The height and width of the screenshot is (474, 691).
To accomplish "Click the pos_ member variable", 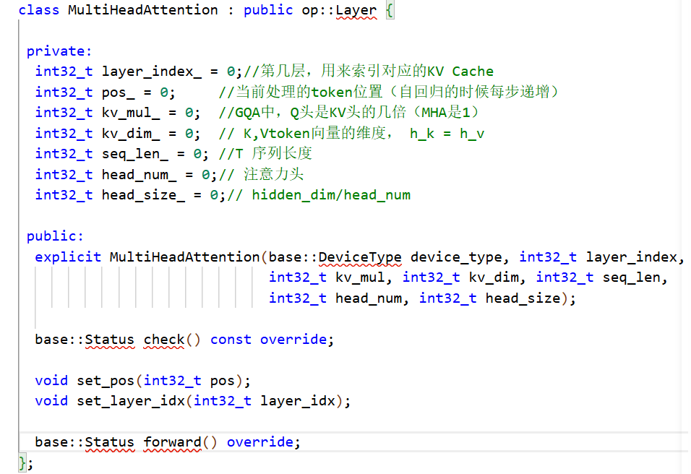I will tap(118, 92).
